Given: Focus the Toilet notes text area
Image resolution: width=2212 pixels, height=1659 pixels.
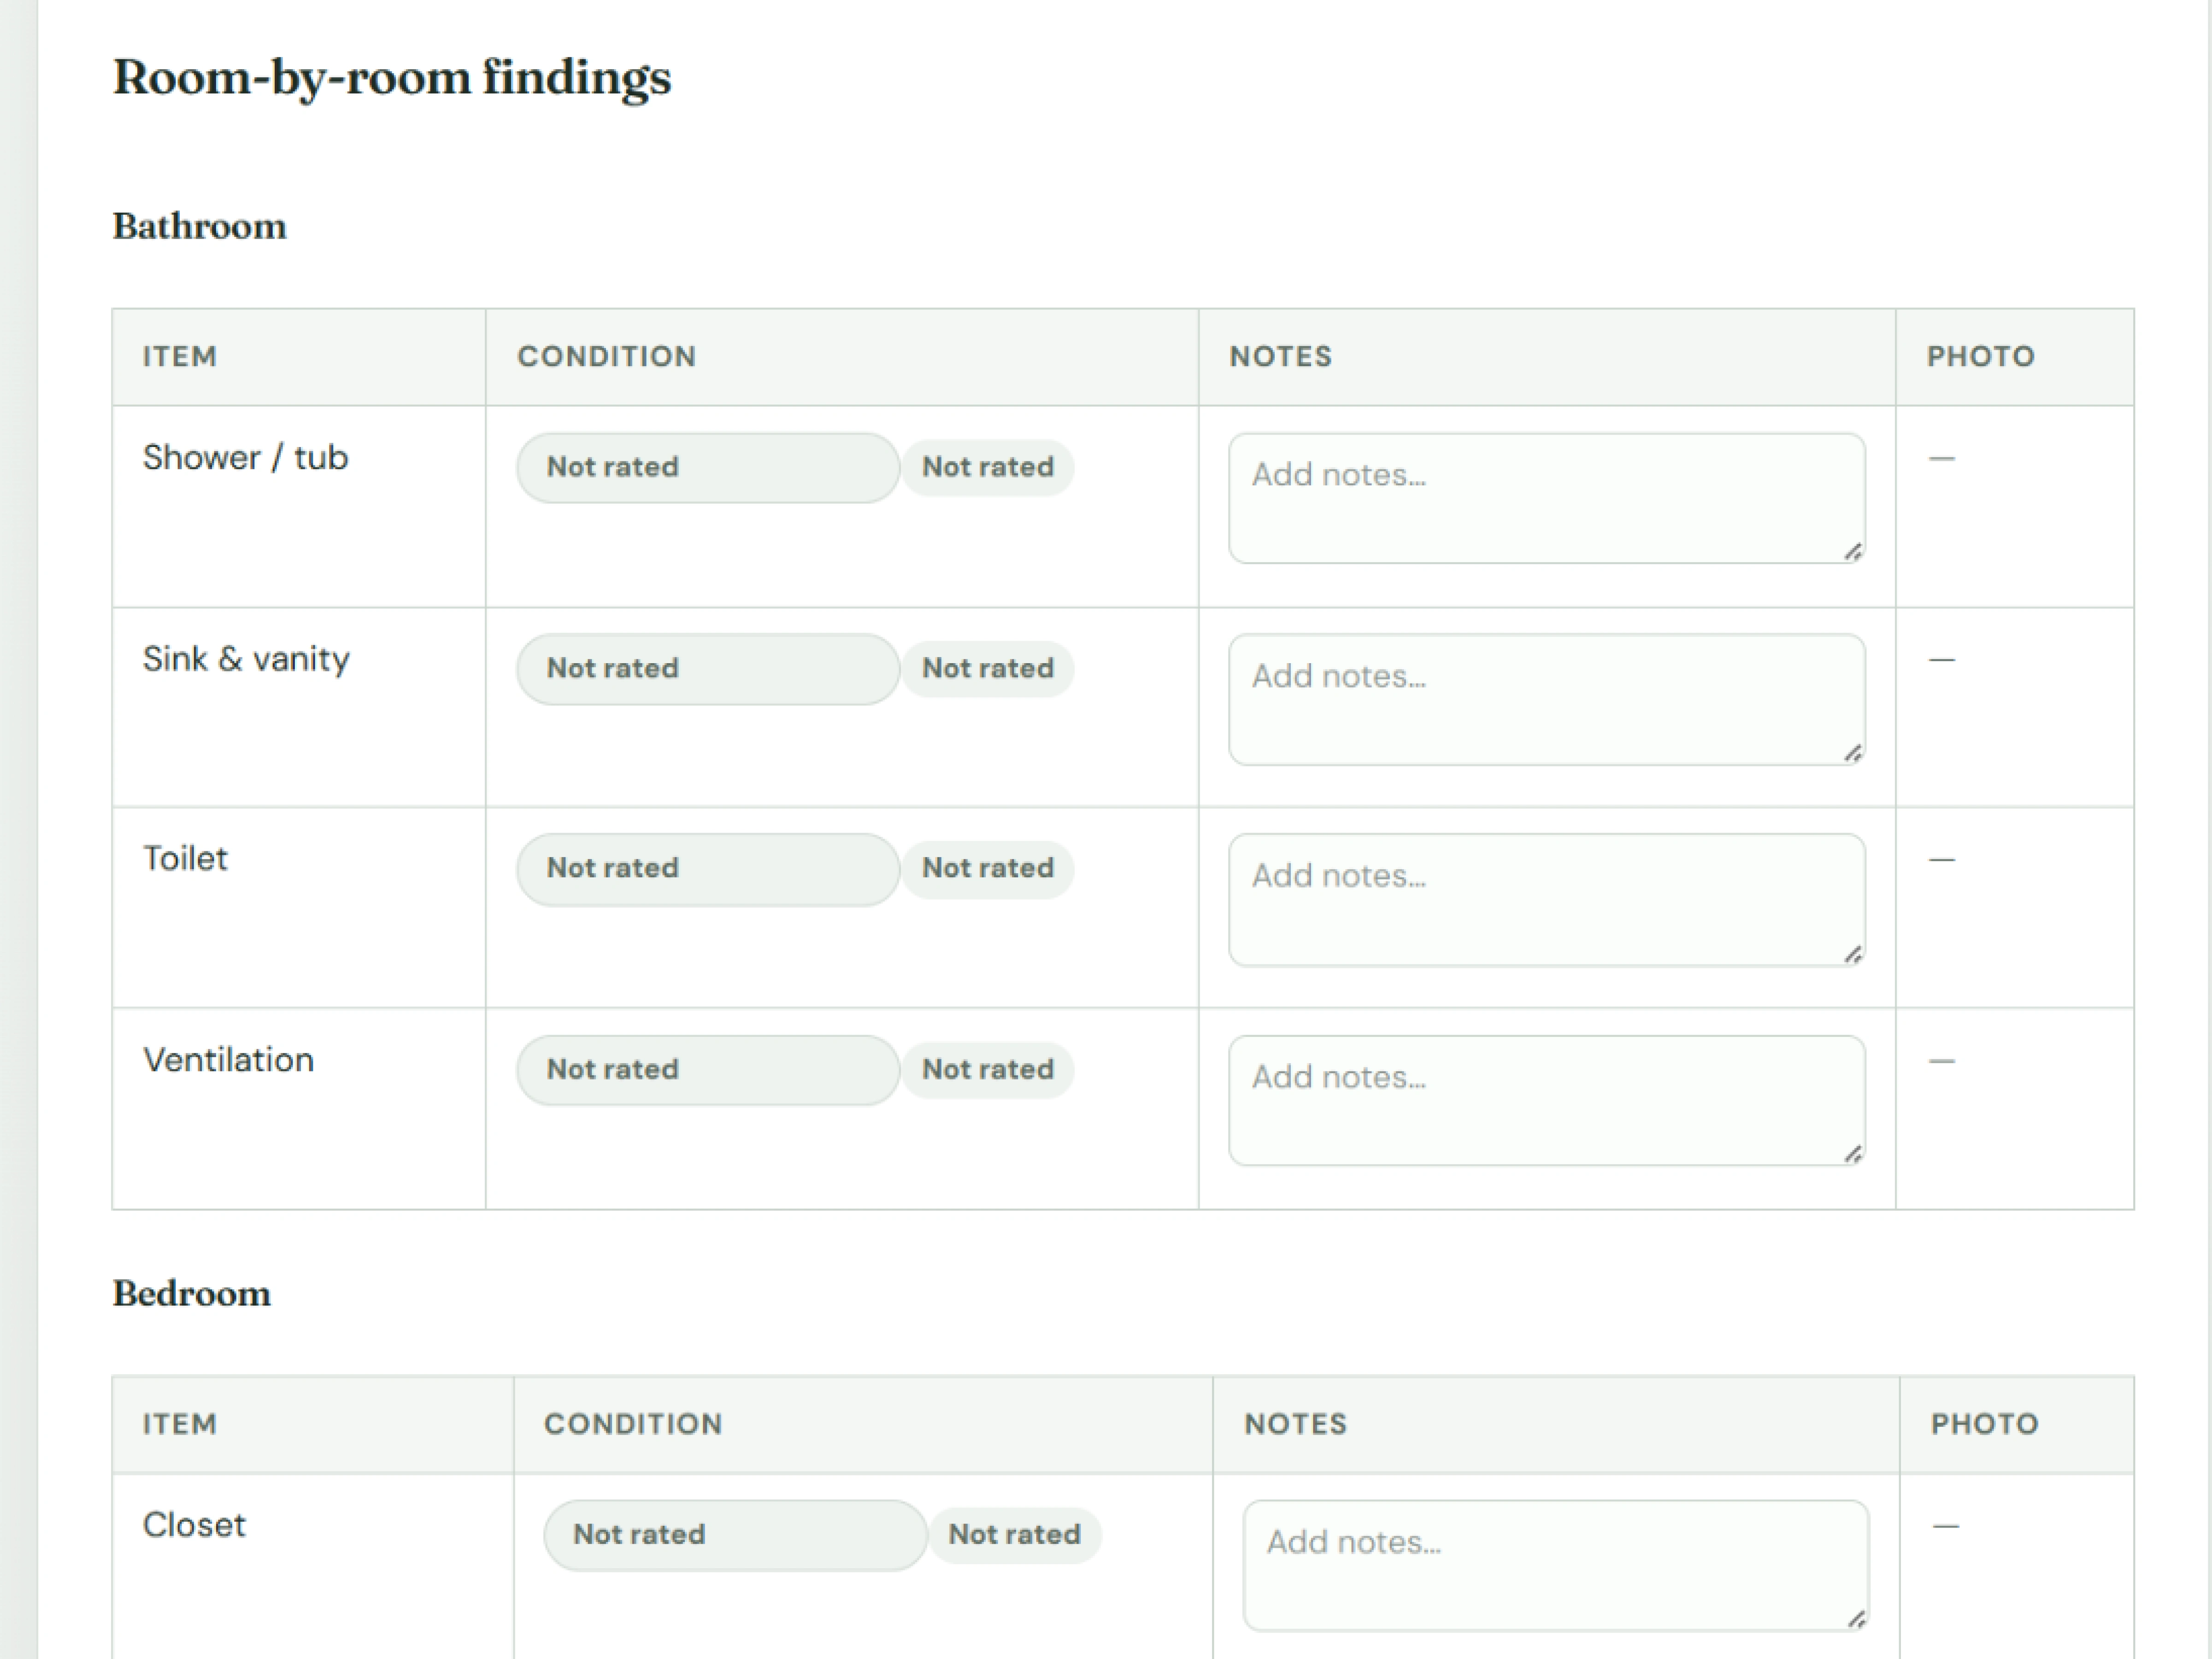Looking at the screenshot, I should click(1547, 900).
